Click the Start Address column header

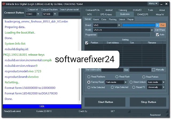point(113,43)
